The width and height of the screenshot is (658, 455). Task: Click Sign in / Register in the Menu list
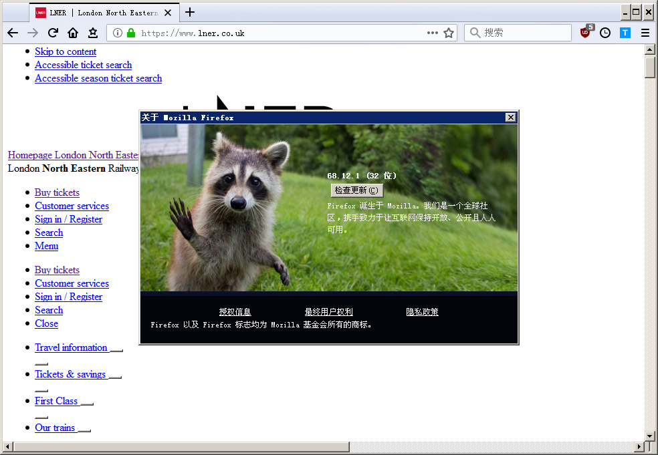click(x=68, y=219)
